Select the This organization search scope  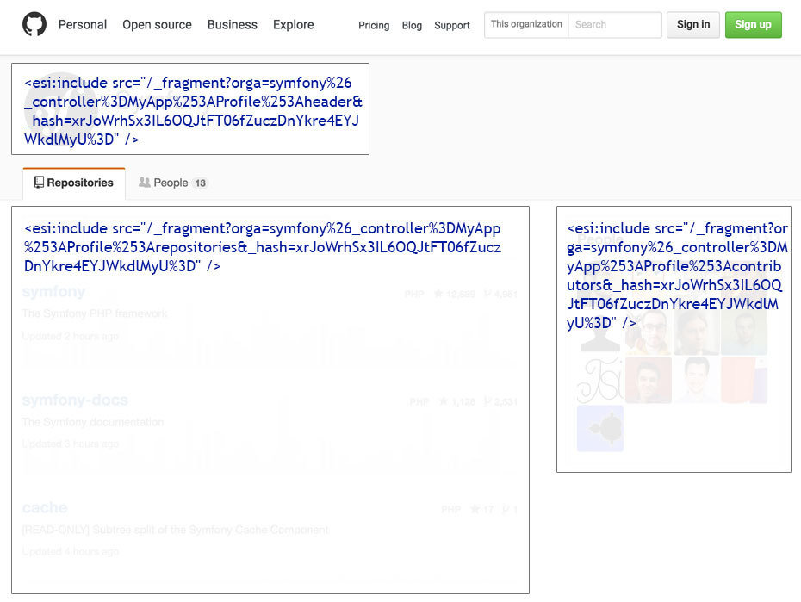click(526, 24)
